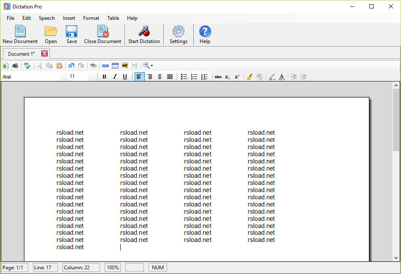The width and height of the screenshot is (401, 274).
Task: Click the scrollbar up arrow
Action: (396, 85)
